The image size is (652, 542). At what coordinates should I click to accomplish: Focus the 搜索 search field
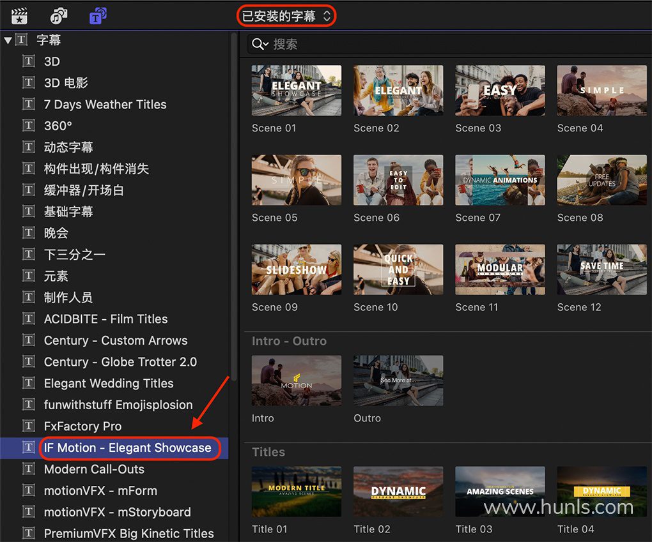pyautogui.click(x=449, y=44)
